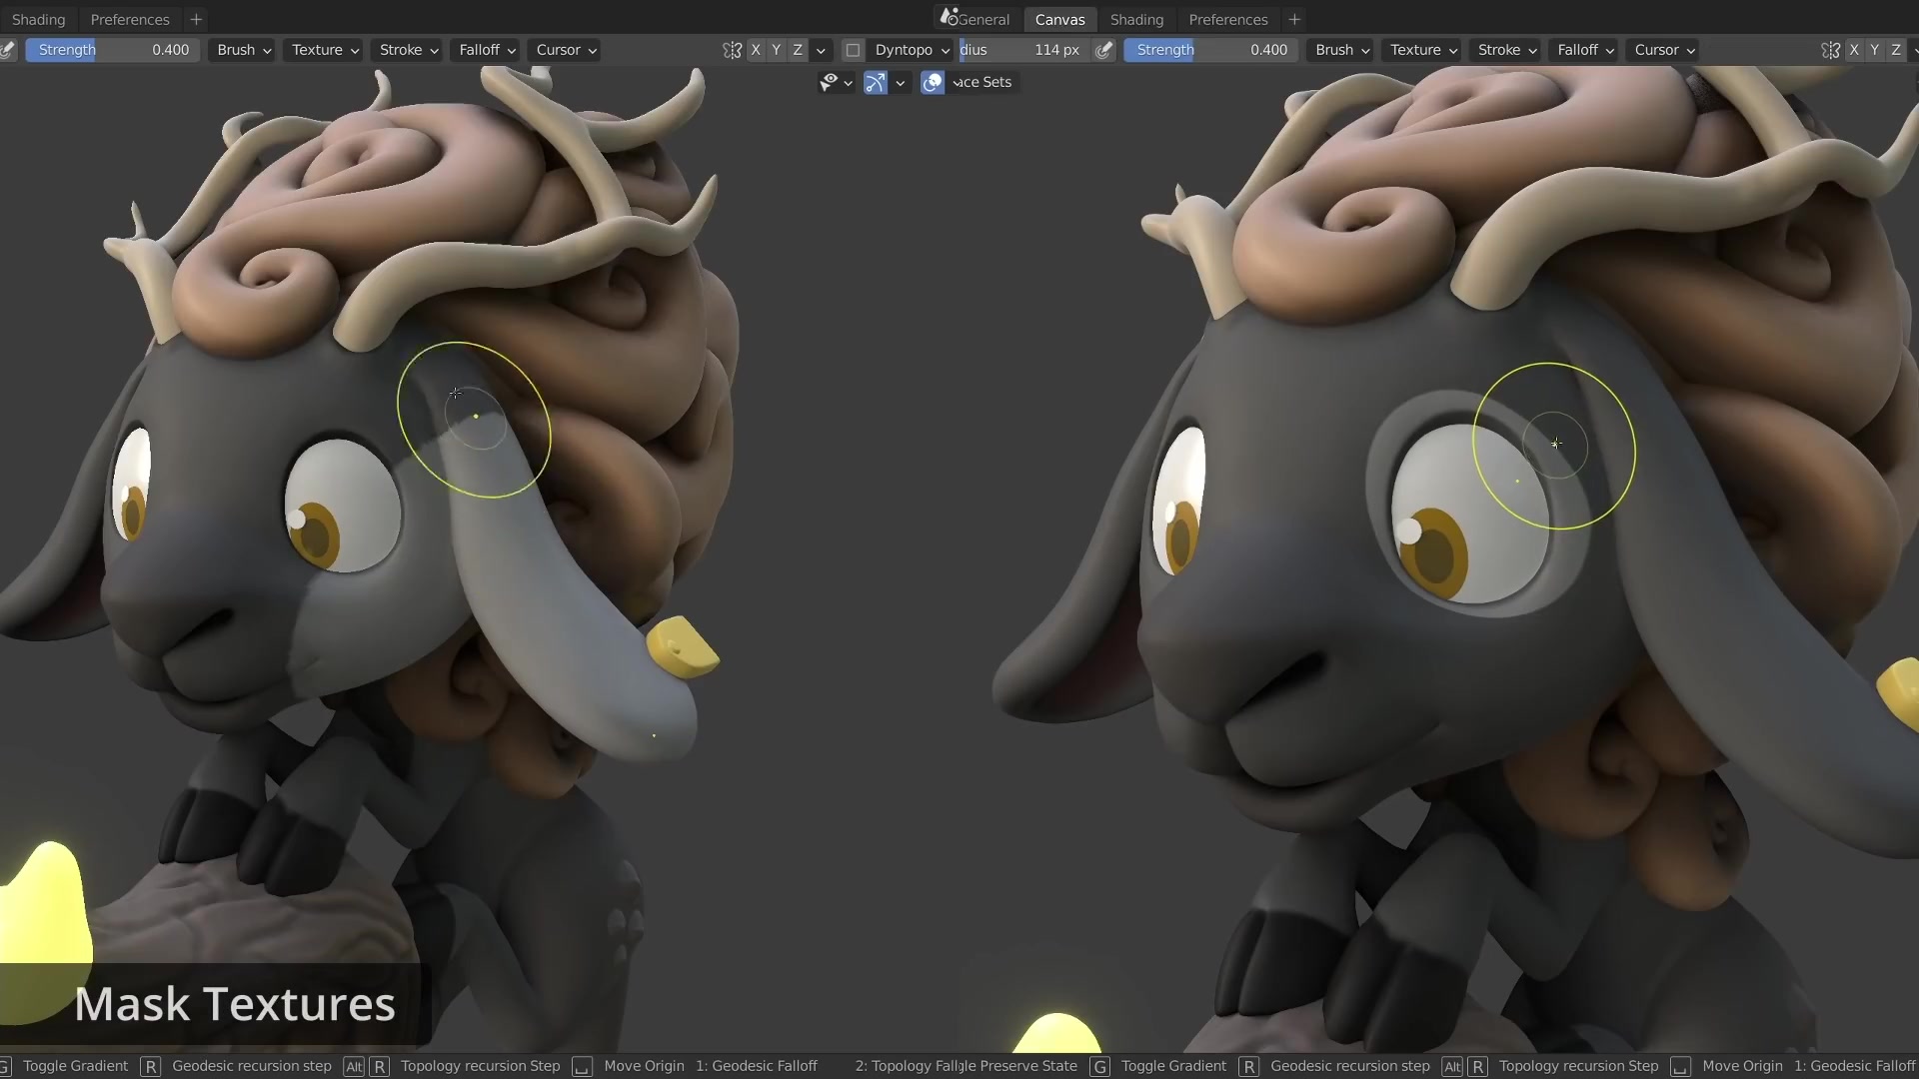Viewport: 1919px width, 1079px height.
Task: Toggle X axis symmetry in left window
Action: pyautogui.click(x=756, y=50)
